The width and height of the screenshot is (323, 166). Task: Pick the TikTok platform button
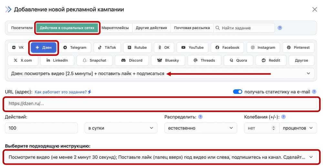(107, 47)
